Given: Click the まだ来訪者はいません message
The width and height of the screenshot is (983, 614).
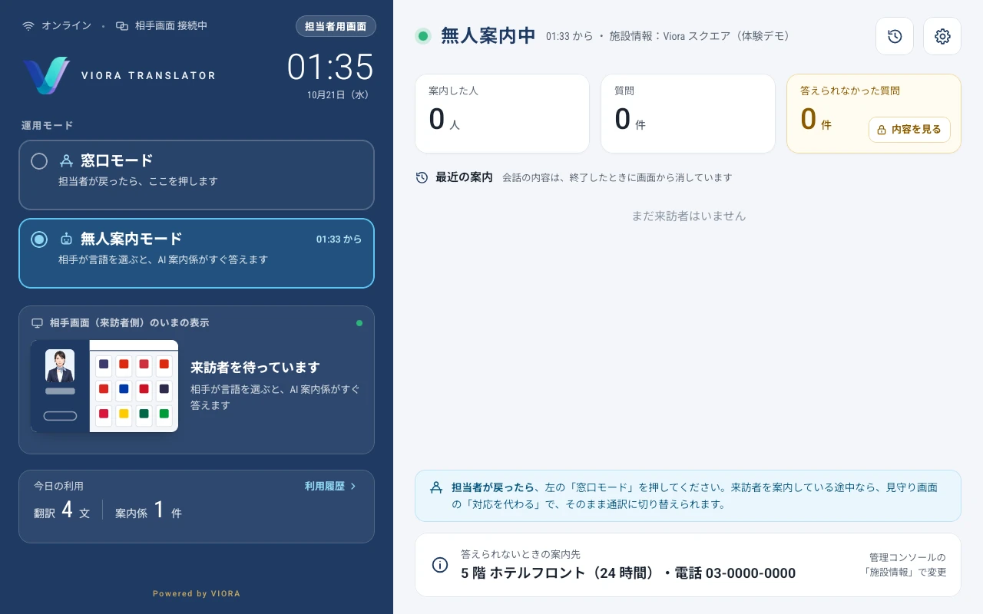Looking at the screenshot, I should click(688, 216).
